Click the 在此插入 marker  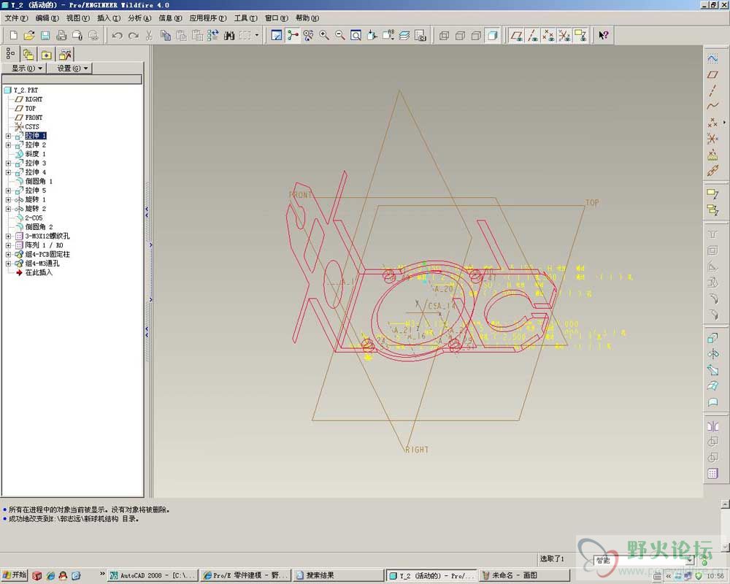pos(34,272)
